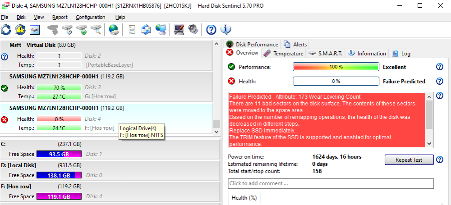This screenshot has width=451, height=205.
Task: Click the F: drive free space bar
Action: coord(59,196)
